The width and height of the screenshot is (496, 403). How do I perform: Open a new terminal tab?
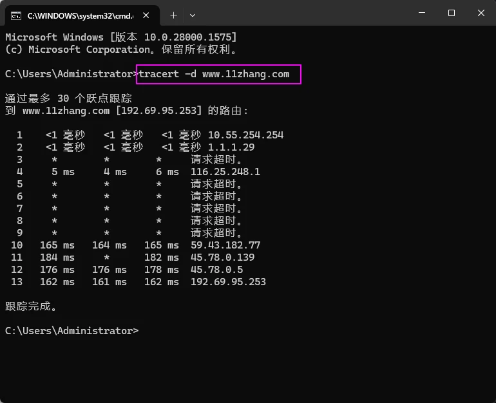173,15
